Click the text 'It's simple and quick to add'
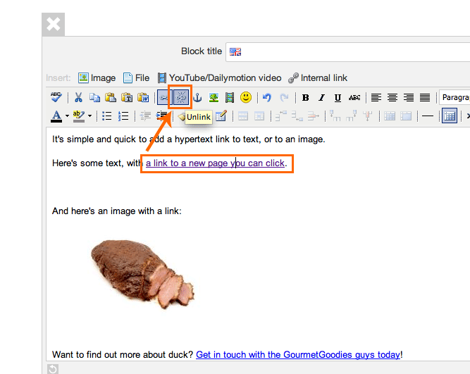This screenshot has height=374, width=470. [x=108, y=139]
